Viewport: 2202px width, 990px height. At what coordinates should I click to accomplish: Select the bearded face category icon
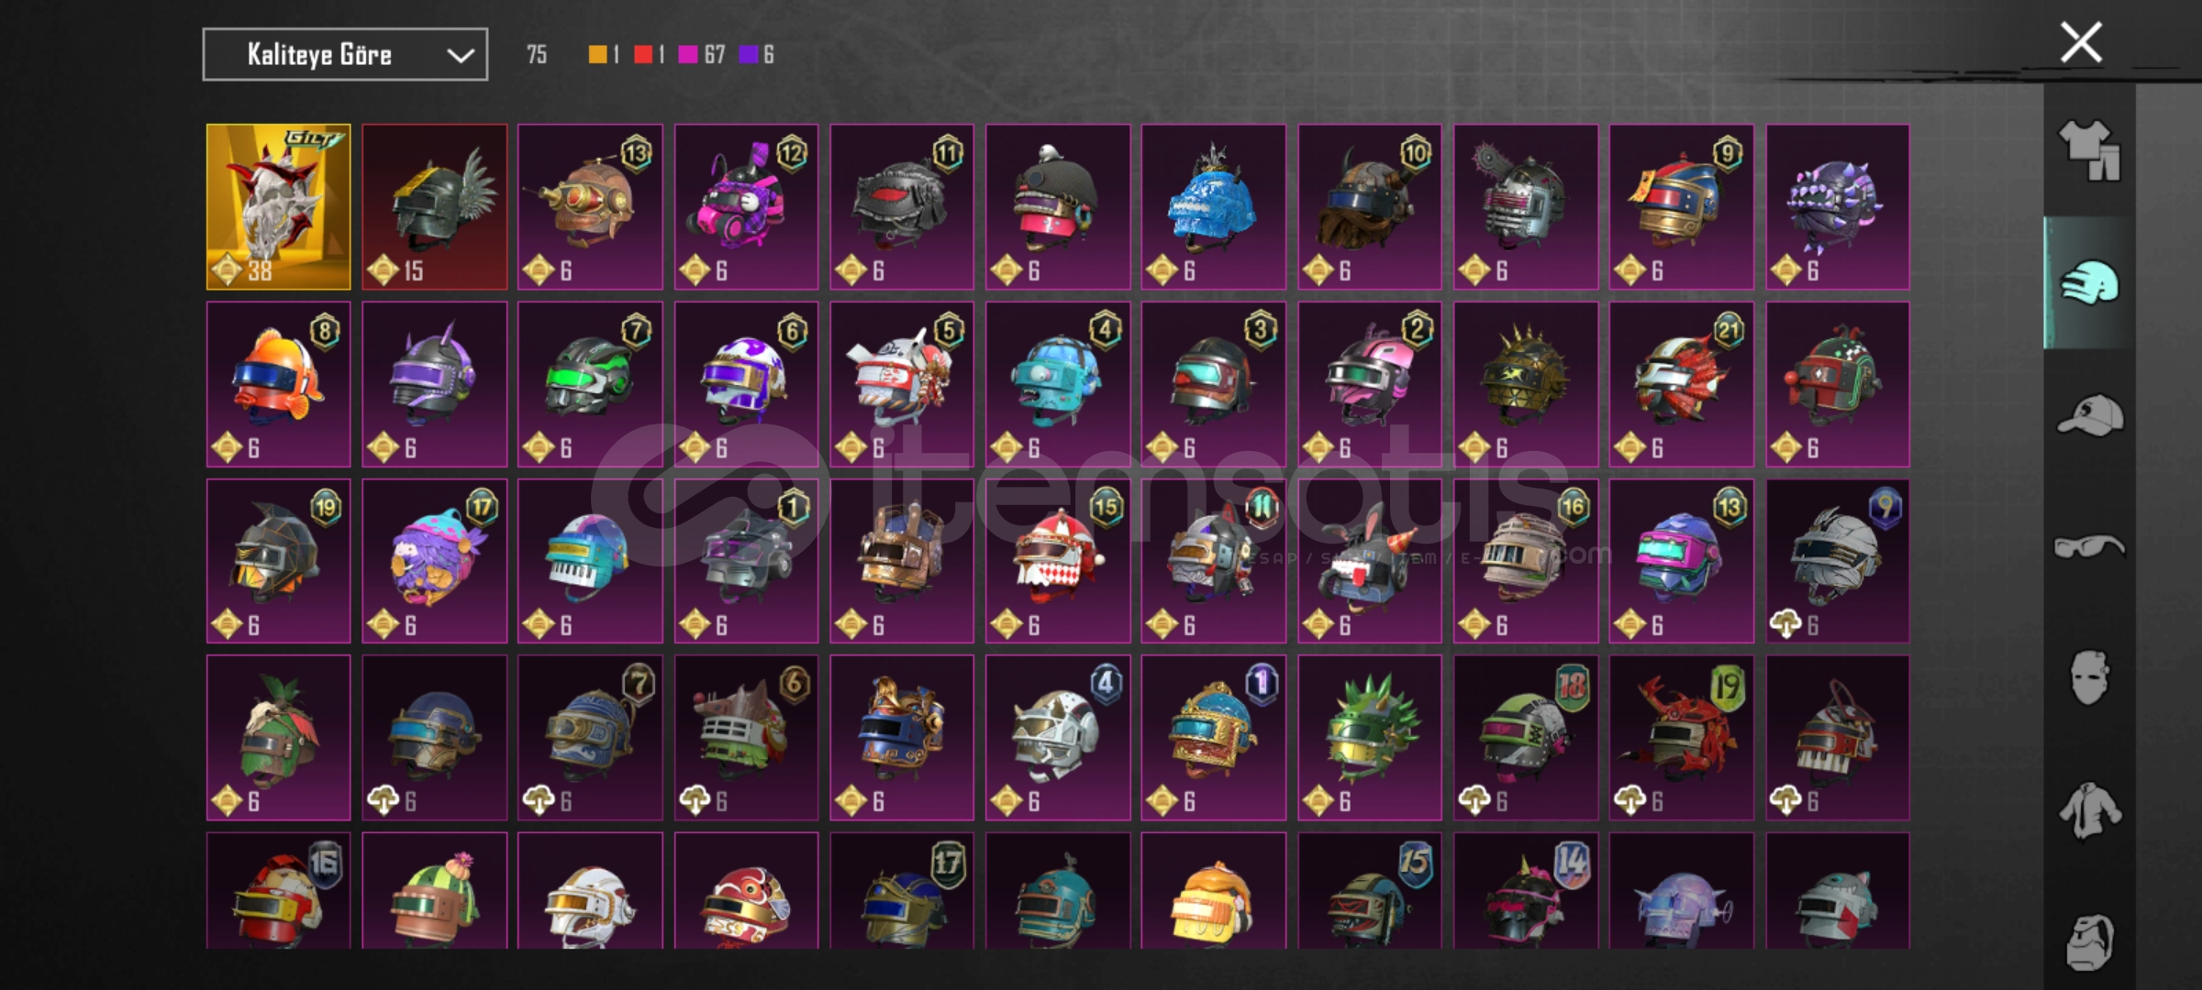click(2089, 940)
